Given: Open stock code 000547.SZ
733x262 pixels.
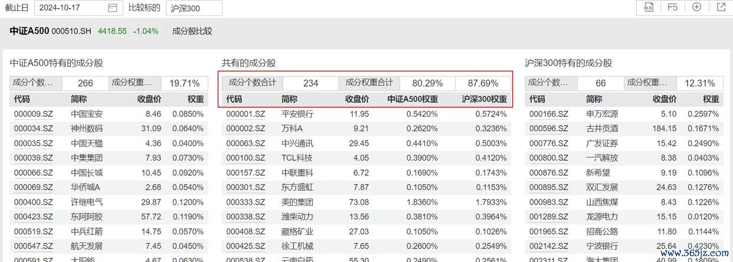Looking at the screenshot, I should click(x=34, y=246).
